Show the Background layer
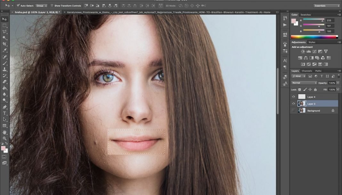342x195 pixels. tap(293, 110)
